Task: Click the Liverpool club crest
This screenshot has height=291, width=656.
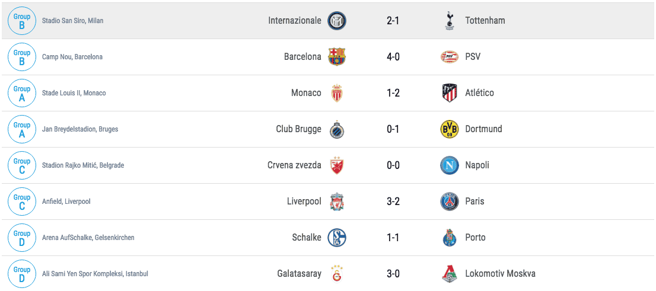Action: [x=337, y=202]
